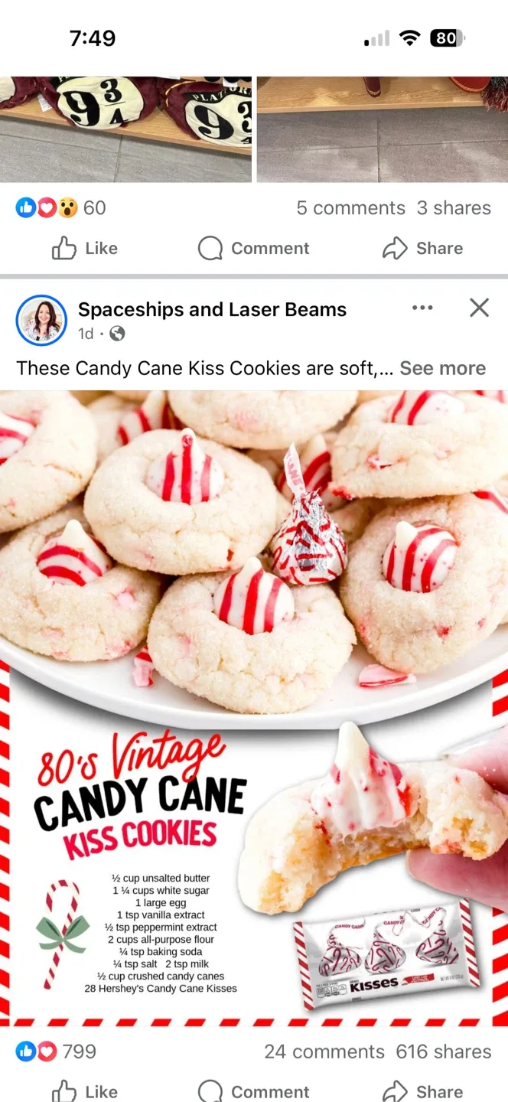
Task: View the reaction icons next to 799
Action: point(37,1051)
